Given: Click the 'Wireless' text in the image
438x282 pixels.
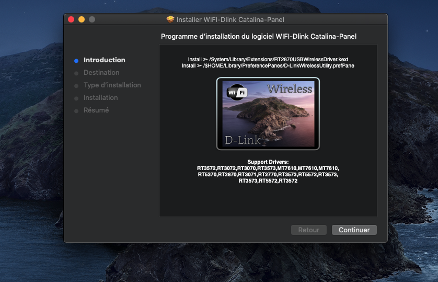Looking at the screenshot, I should click(x=290, y=89).
